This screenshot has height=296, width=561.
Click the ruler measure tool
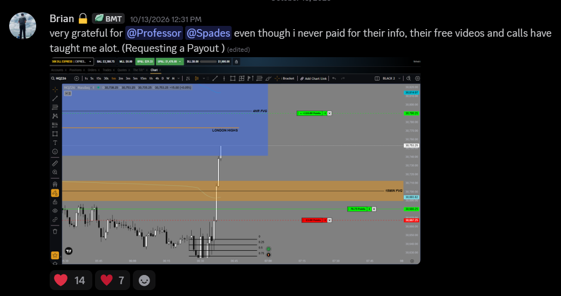tap(55, 163)
